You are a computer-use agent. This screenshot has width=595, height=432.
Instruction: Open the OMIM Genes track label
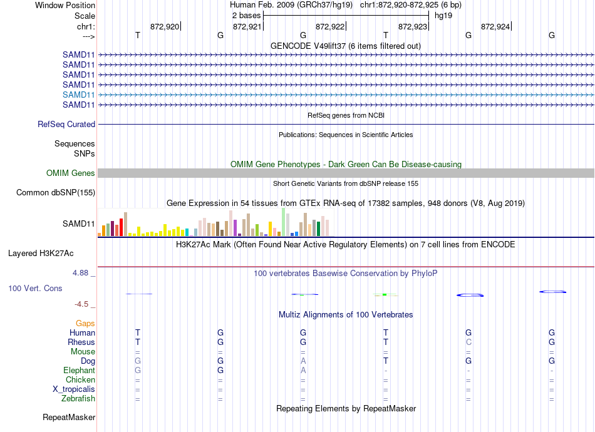[70, 173]
